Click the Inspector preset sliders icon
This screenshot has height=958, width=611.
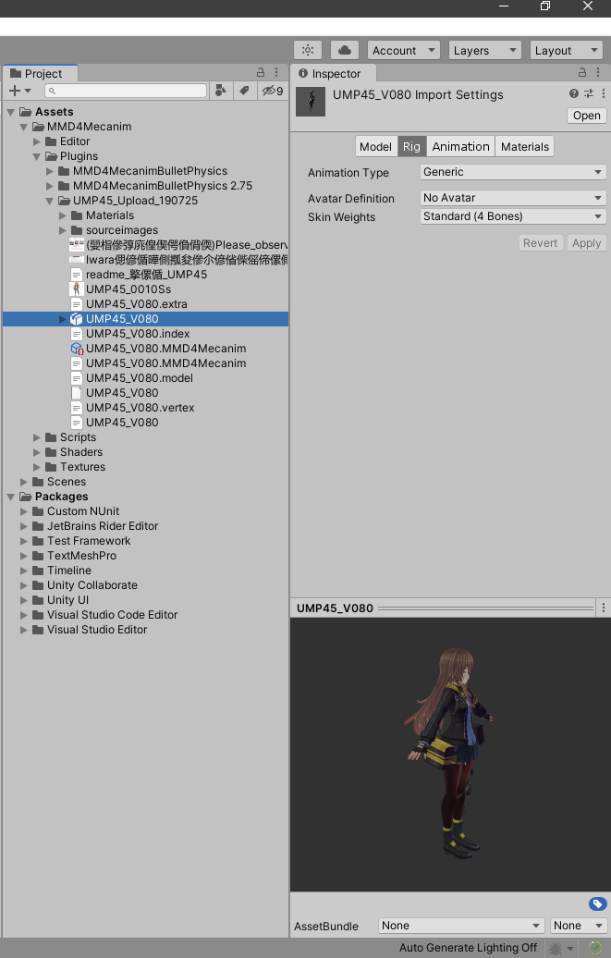tap(589, 94)
